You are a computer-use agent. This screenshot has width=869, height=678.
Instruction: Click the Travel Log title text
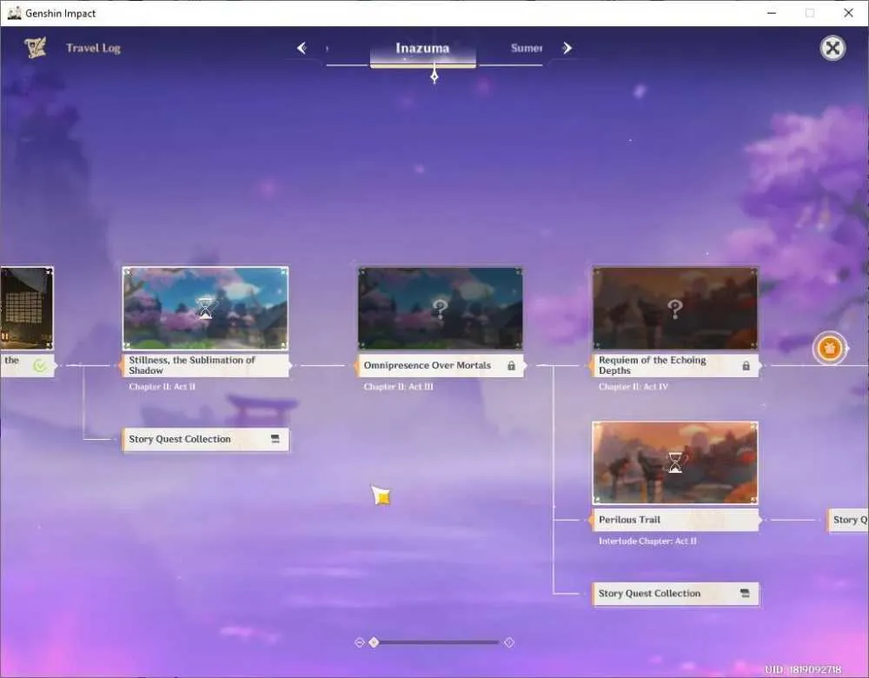click(x=93, y=48)
